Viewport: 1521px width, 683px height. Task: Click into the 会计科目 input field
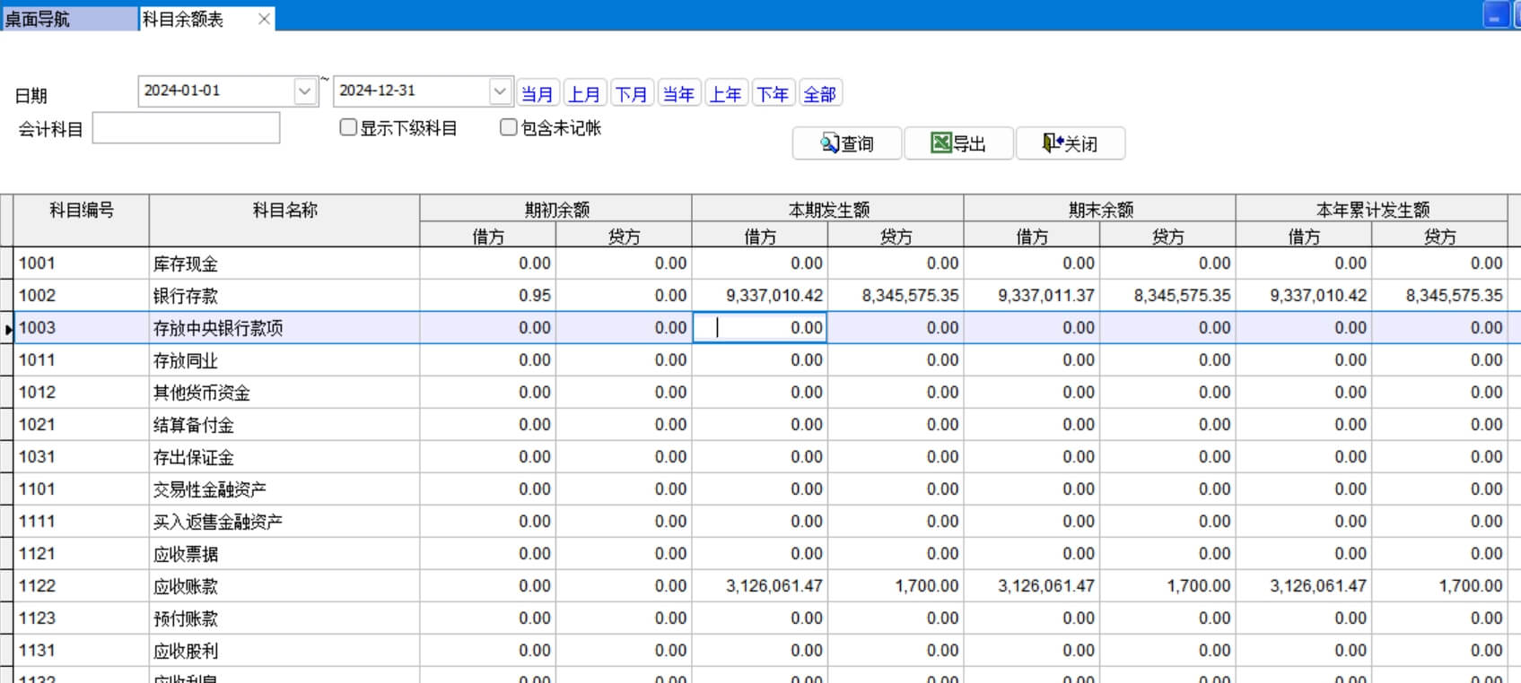186,128
